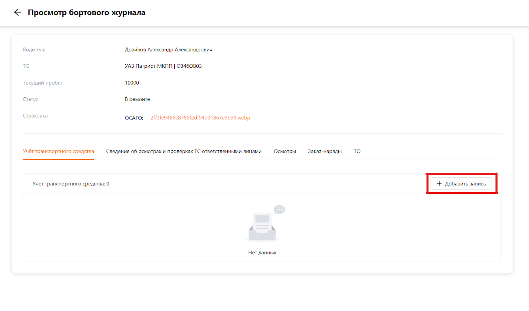The width and height of the screenshot is (529, 311).
Task: Click the Нет данных text
Action: (x=262, y=252)
